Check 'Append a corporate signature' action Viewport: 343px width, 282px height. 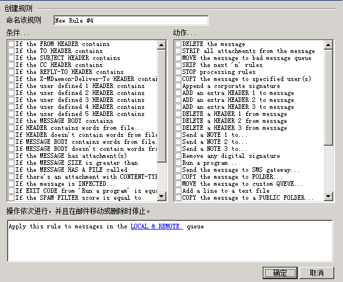coord(178,86)
